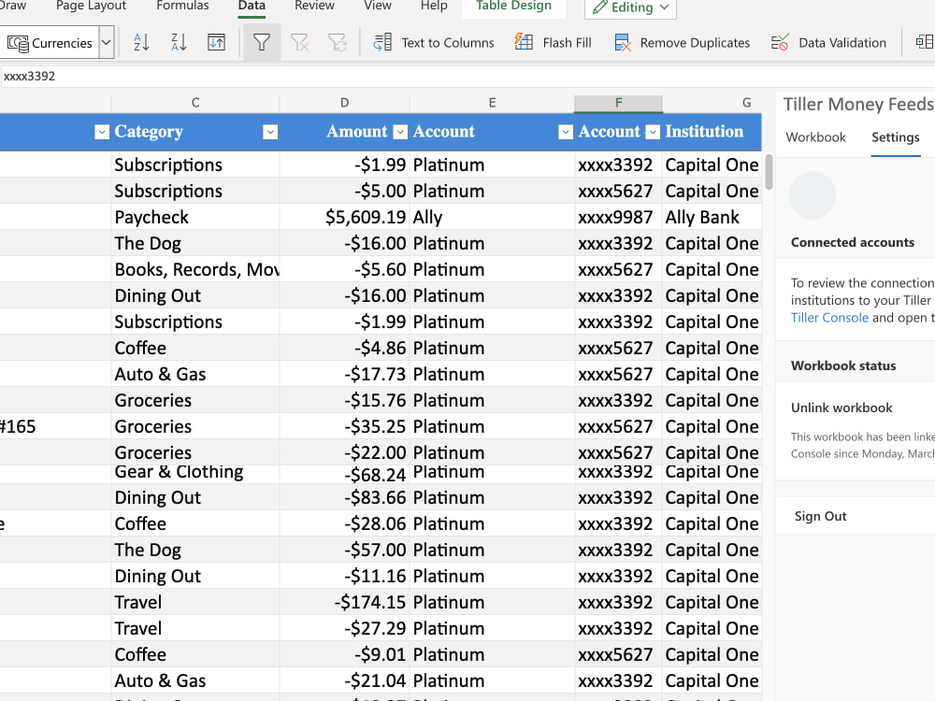Click the Clear filter icon
This screenshot has height=701, width=935.
click(x=299, y=42)
